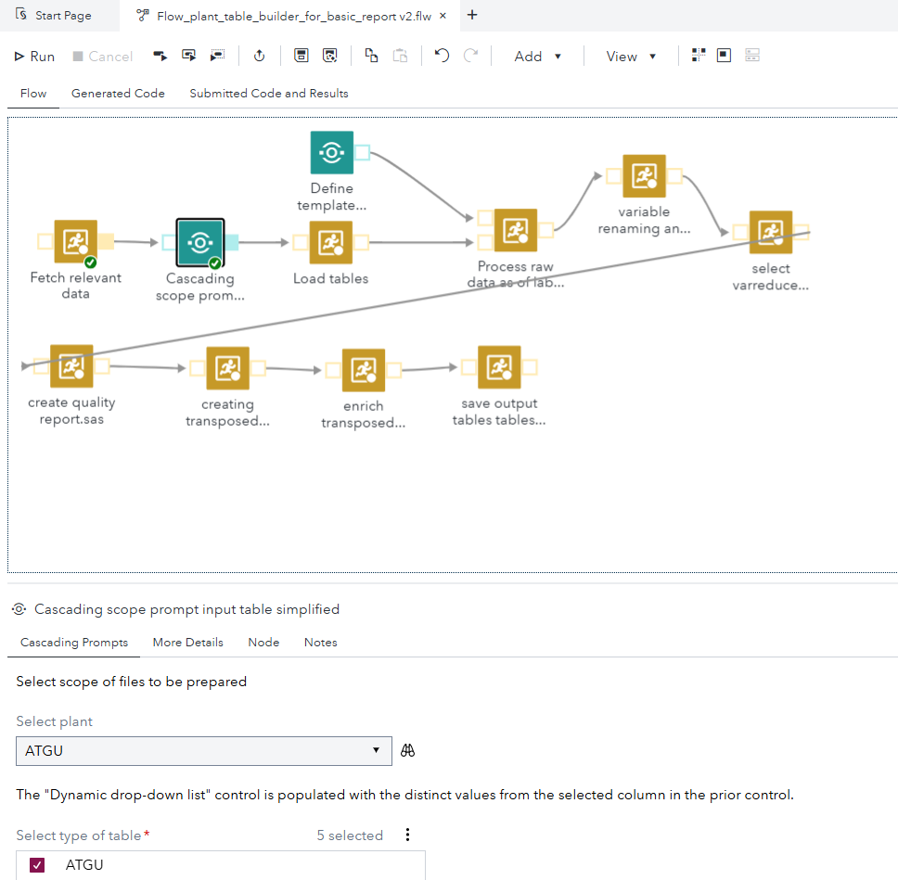Select the 'save output tables' node
This screenshot has height=880, width=898.
coord(499,367)
